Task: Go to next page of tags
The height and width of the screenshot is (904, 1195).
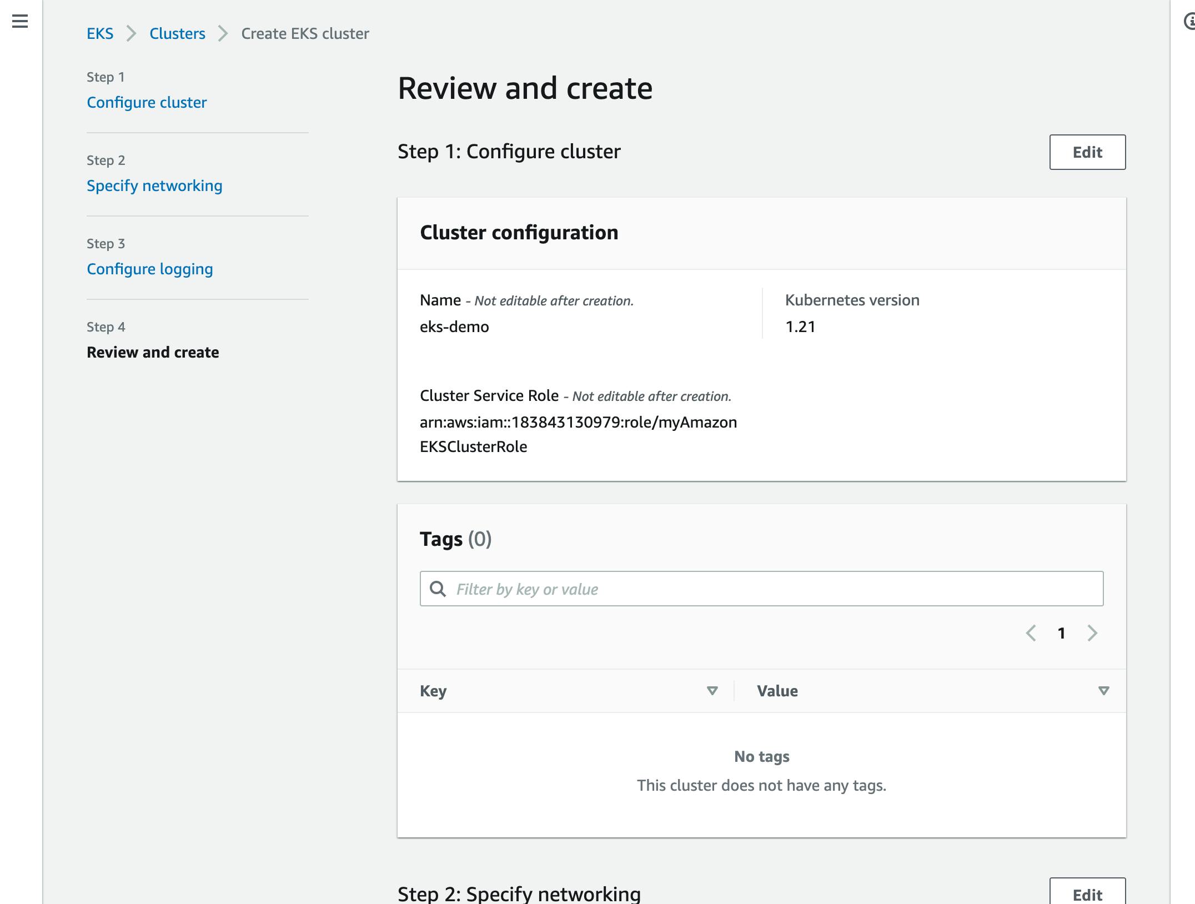Action: point(1092,633)
